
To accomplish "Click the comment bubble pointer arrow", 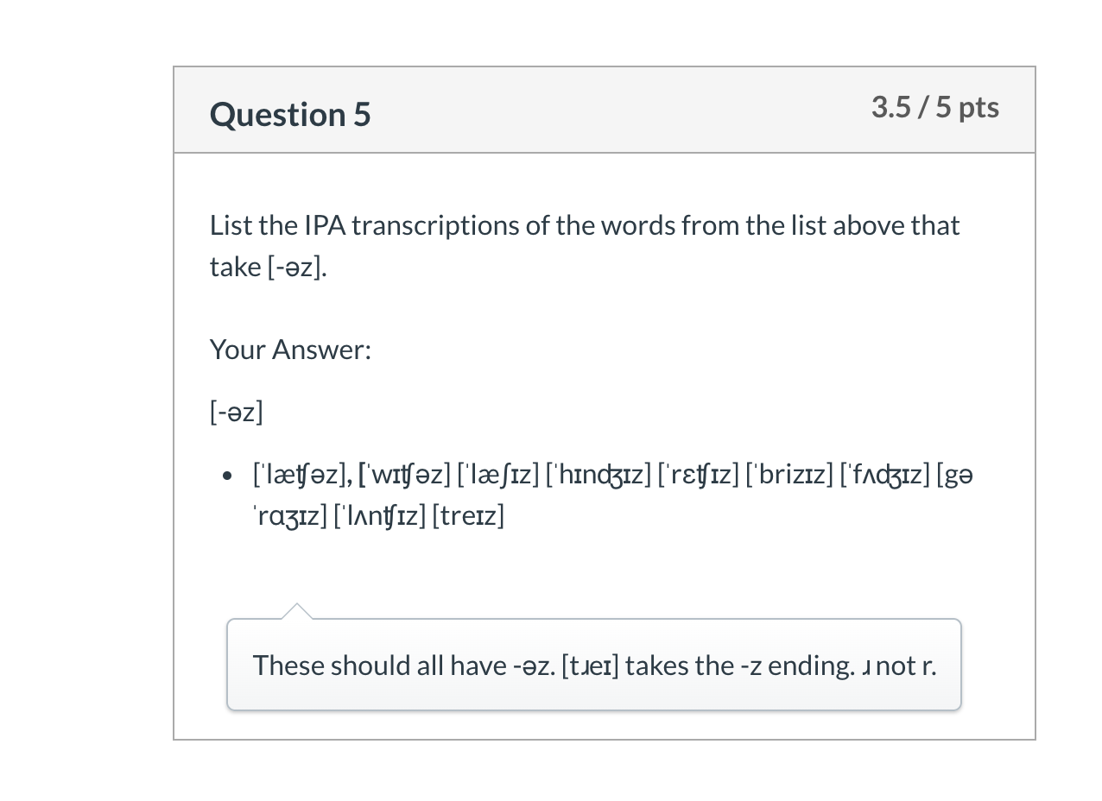I will click(297, 611).
